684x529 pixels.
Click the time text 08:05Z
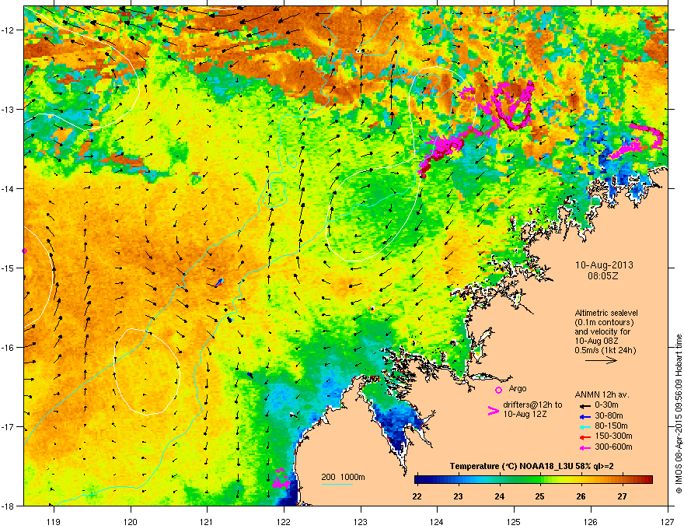pos(603,276)
